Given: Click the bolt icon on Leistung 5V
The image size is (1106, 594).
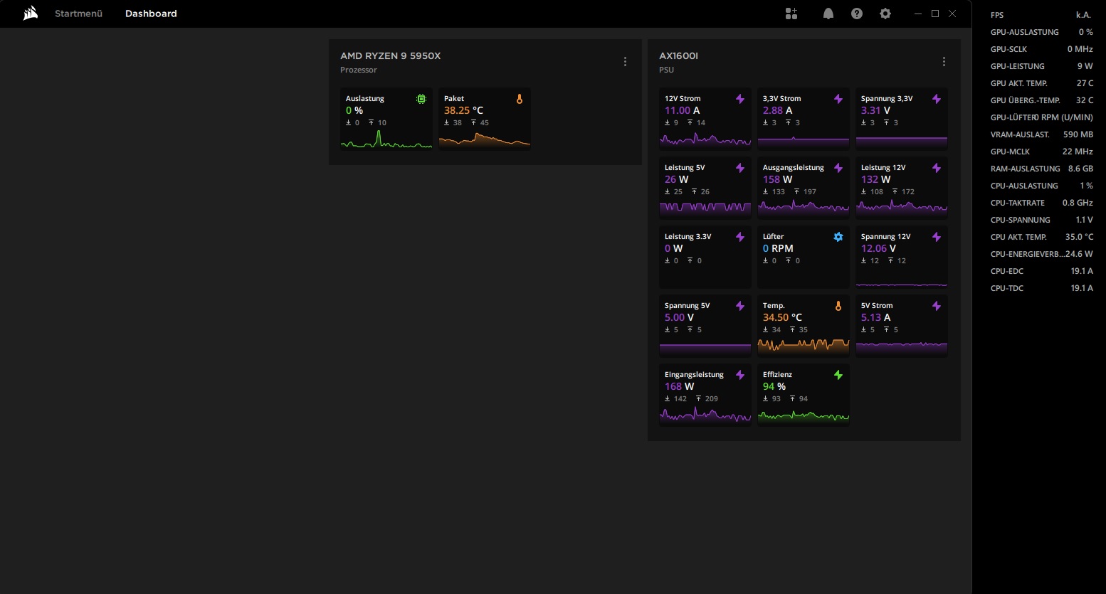Looking at the screenshot, I should [740, 168].
